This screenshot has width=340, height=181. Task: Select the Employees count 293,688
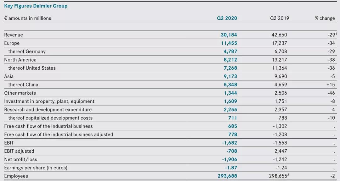(x=227, y=176)
